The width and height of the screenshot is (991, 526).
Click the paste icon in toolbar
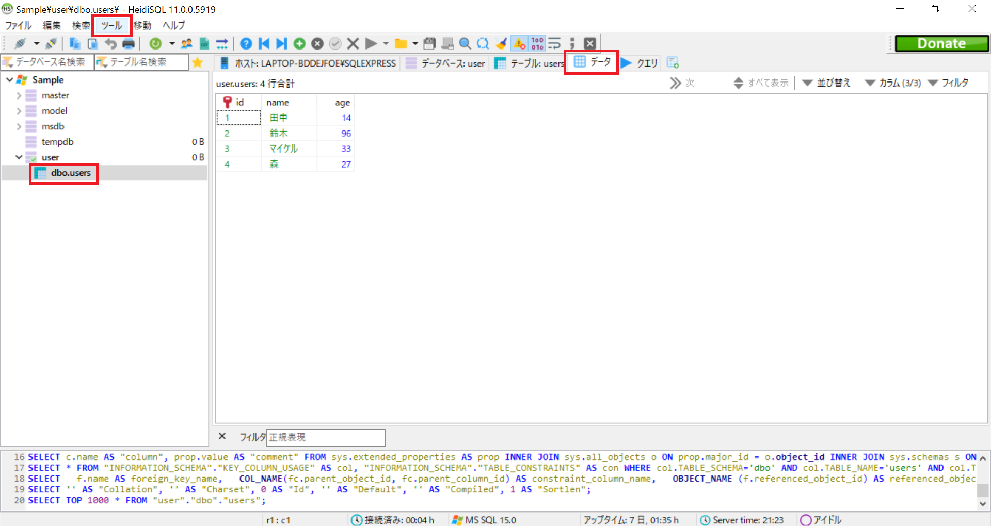[92, 44]
